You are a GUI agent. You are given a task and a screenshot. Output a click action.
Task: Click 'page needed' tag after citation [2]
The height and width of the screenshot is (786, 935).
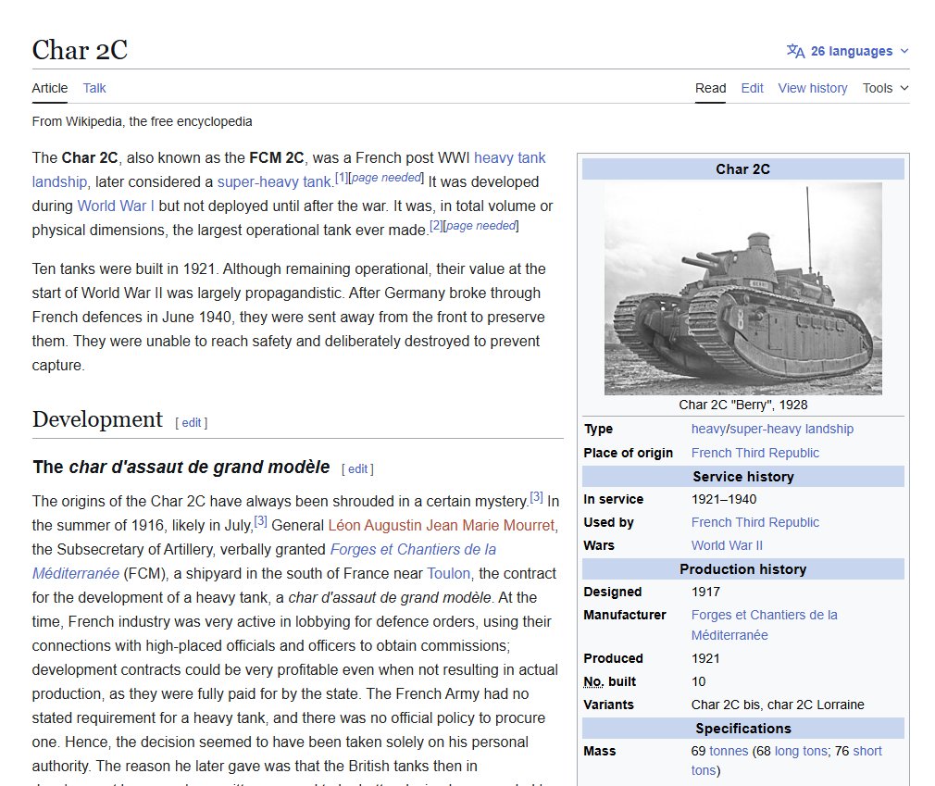point(481,226)
